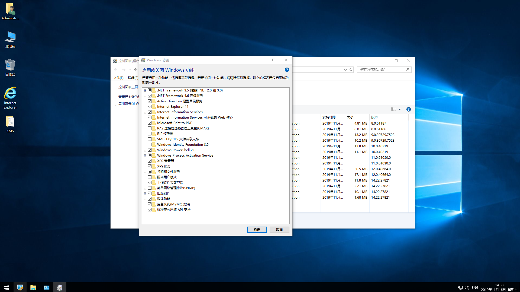
Task: Uncheck Active Directory 轻型目录服务
Action: pyautogui.click(x=150, y=101)
